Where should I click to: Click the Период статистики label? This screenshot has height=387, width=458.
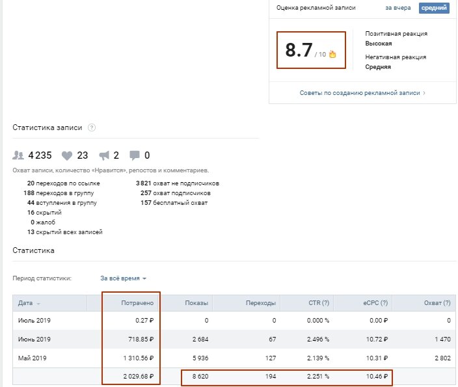(42, 278)
